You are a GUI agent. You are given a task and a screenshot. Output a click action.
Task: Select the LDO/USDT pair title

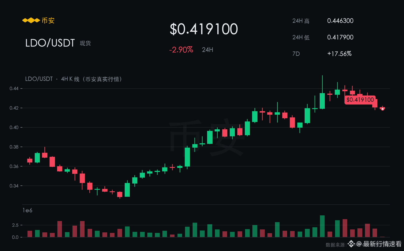50,43
